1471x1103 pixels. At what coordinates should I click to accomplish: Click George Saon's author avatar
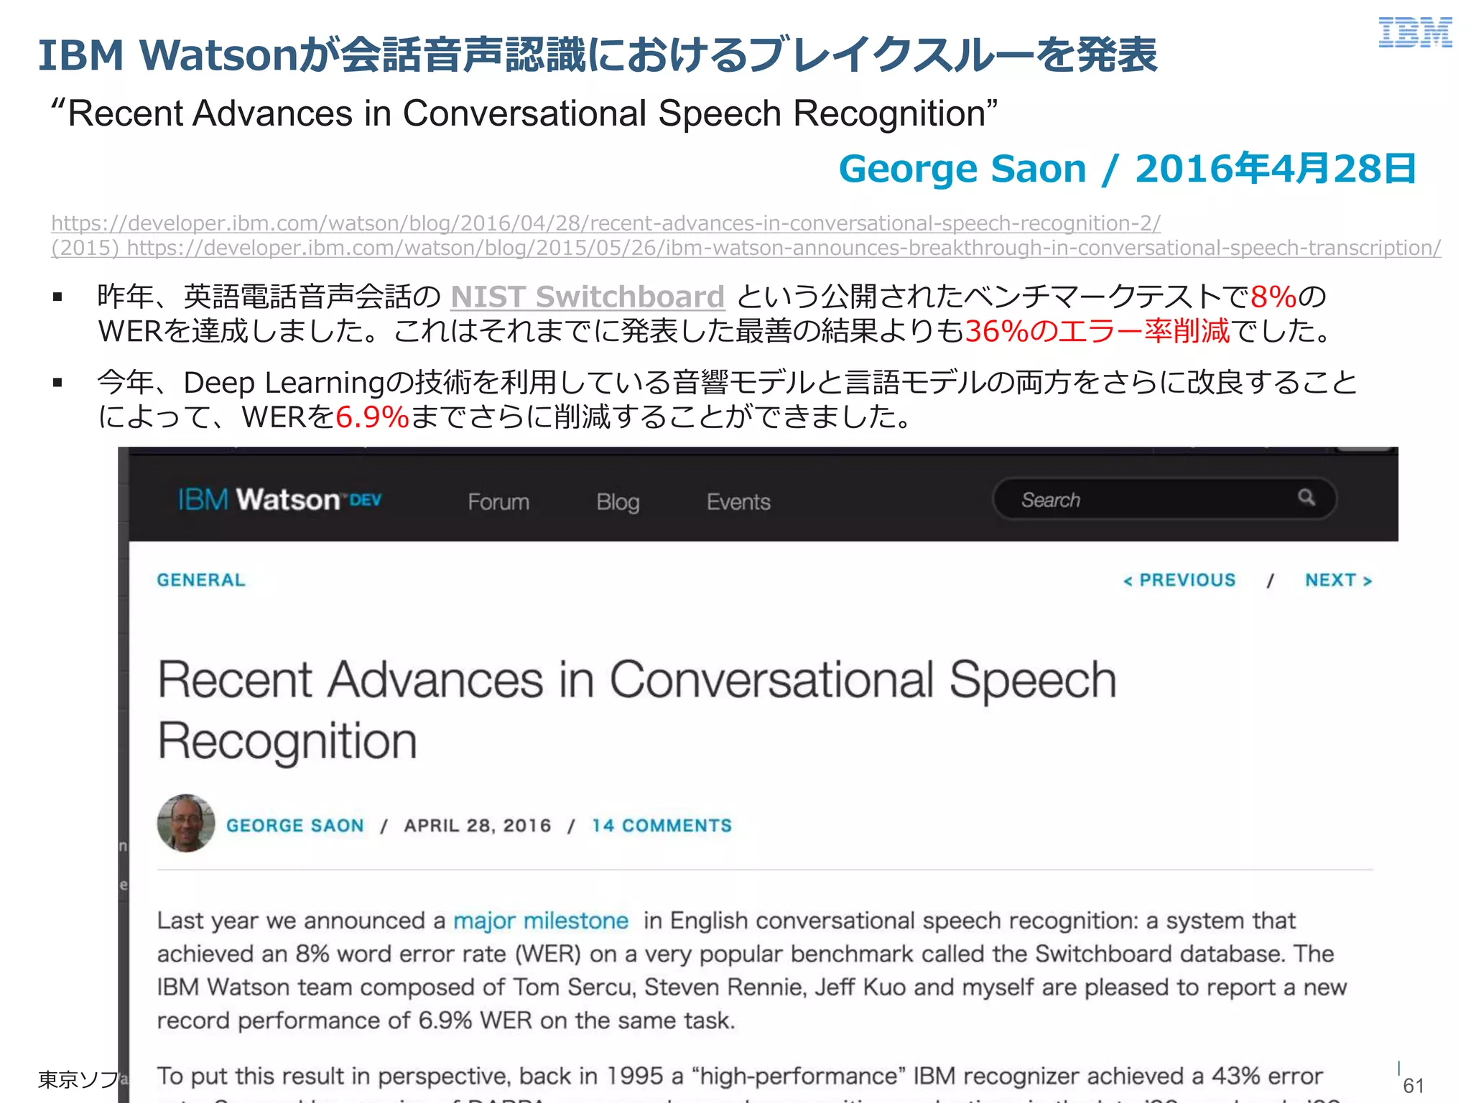point(186,823)
